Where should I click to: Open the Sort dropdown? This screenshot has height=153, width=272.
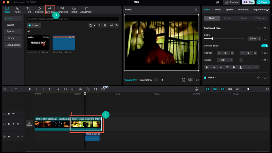[102, 25]
